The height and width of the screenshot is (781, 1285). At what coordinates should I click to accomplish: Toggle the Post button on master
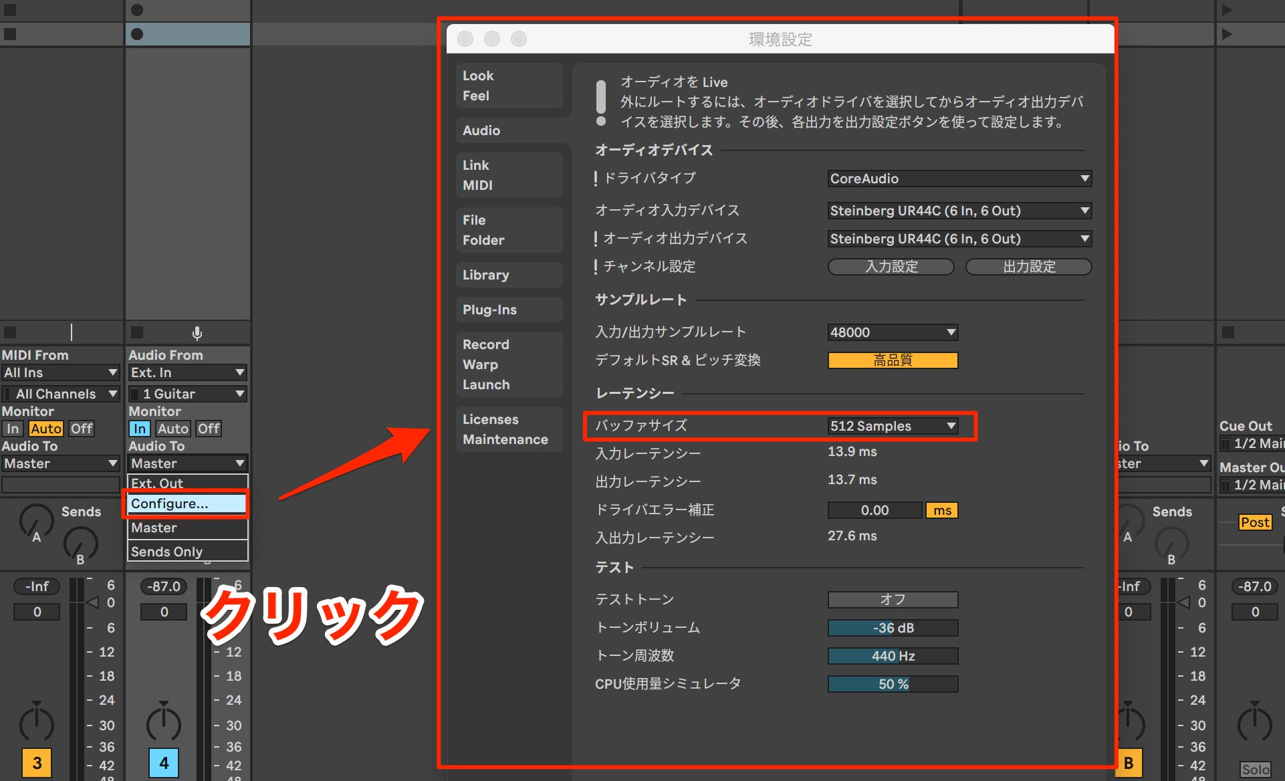tap(1254, 522)
